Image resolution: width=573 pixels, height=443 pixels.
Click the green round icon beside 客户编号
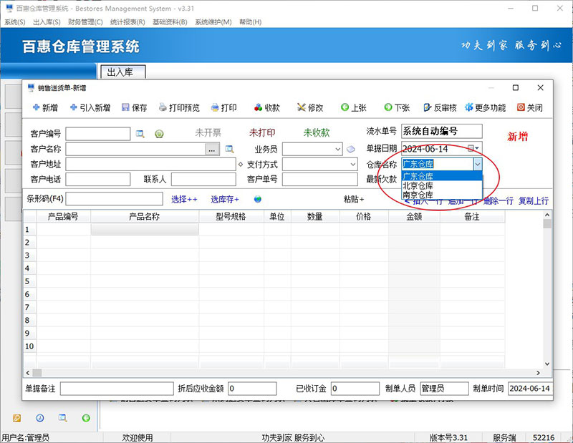[159, 134]
